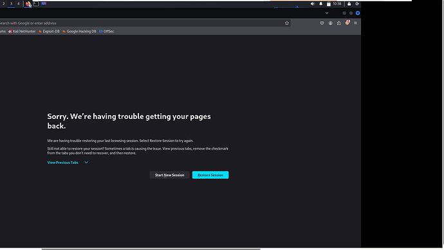This screenshot has height=250, width=444.
Task: Click the panel clock showing 10:38
Action: click(337, 4)
